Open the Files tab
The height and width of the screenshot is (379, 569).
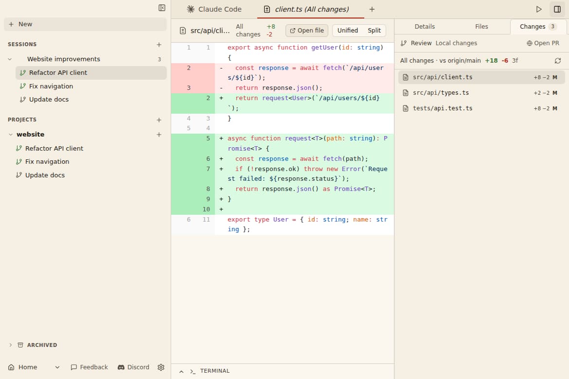click(x=481, y=26)
